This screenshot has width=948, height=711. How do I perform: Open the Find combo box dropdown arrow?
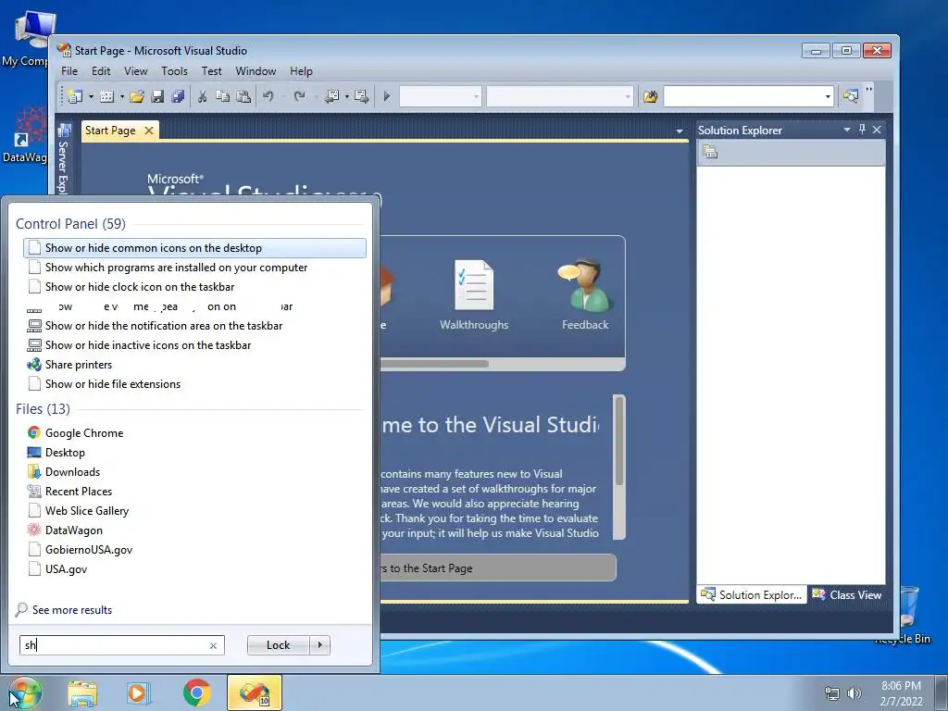point(828,96)
